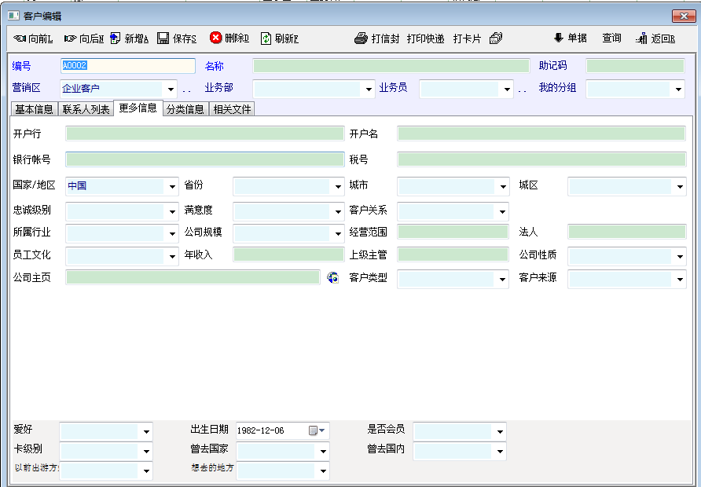Click the 打印快递 button
Viewport: 701px width, 487px height.
tap(425, 38)
